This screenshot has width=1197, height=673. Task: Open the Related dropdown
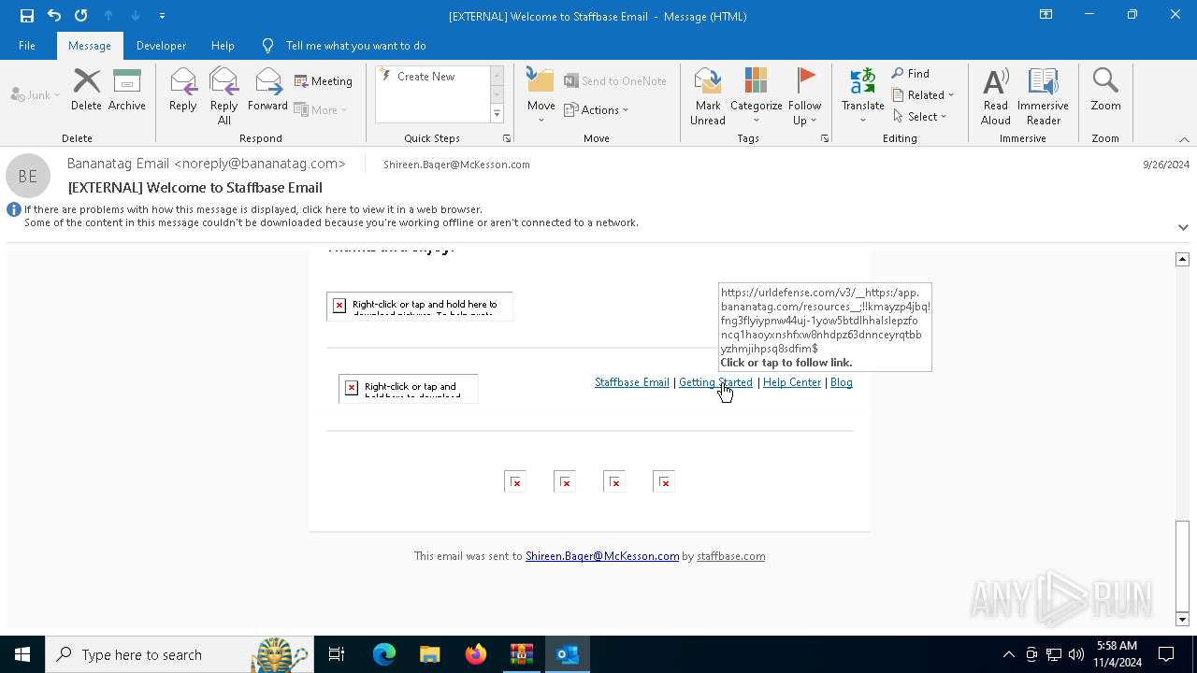click(x=923, y=95)
